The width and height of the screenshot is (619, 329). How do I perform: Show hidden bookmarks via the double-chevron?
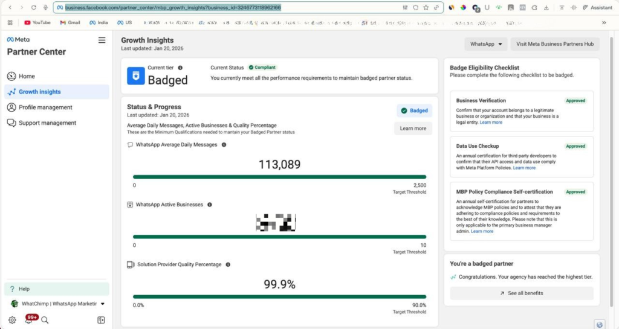603,22
